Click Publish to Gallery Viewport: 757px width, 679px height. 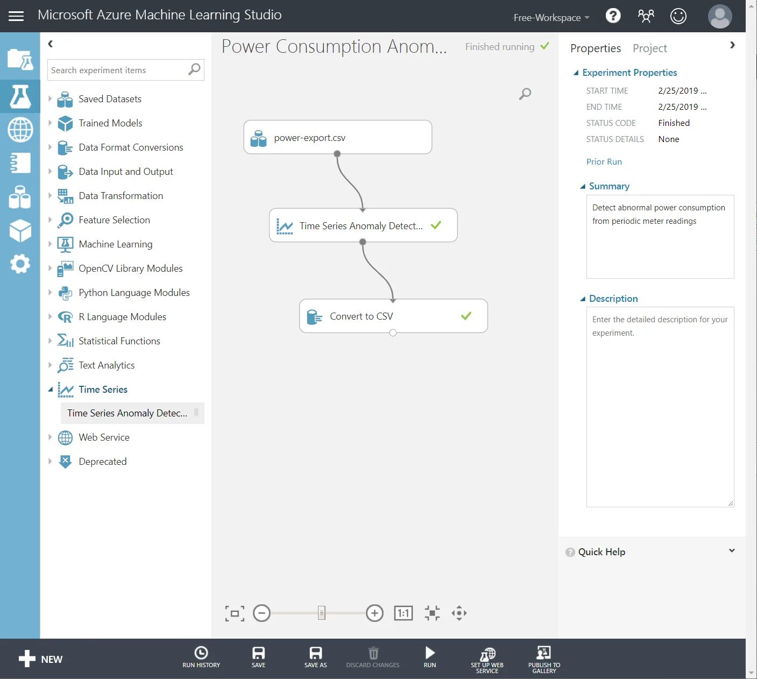click(544, 660)
